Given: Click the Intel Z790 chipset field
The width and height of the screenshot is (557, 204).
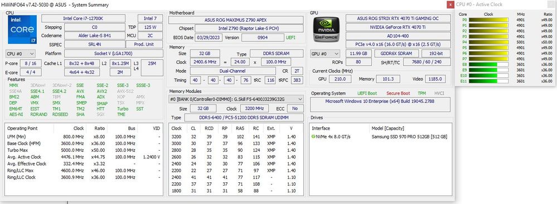Looking at the screenshot, I should pyautogui.click(x=249, y=29).
